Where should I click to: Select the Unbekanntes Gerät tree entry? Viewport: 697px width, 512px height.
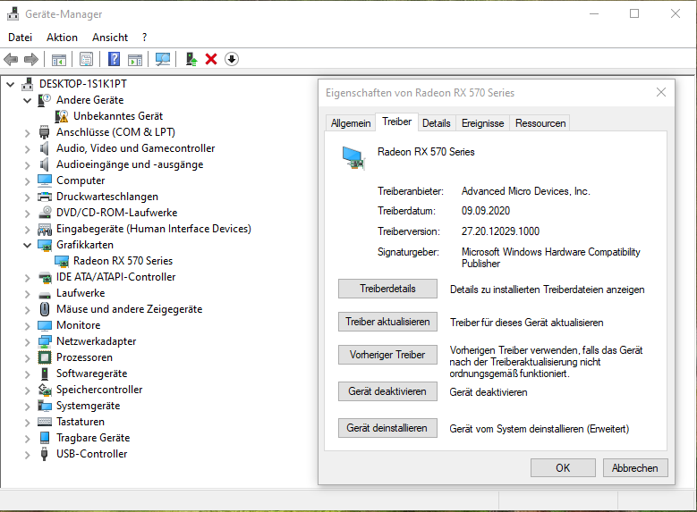(118, 116)
